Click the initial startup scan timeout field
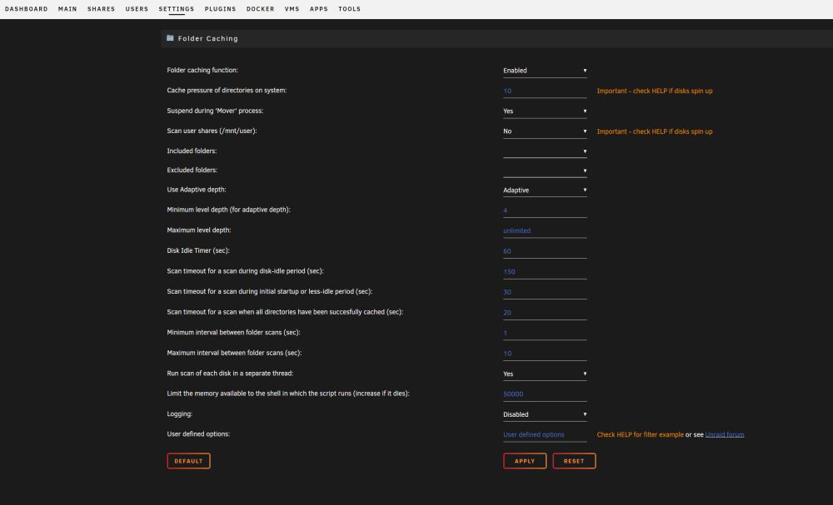 545,292
